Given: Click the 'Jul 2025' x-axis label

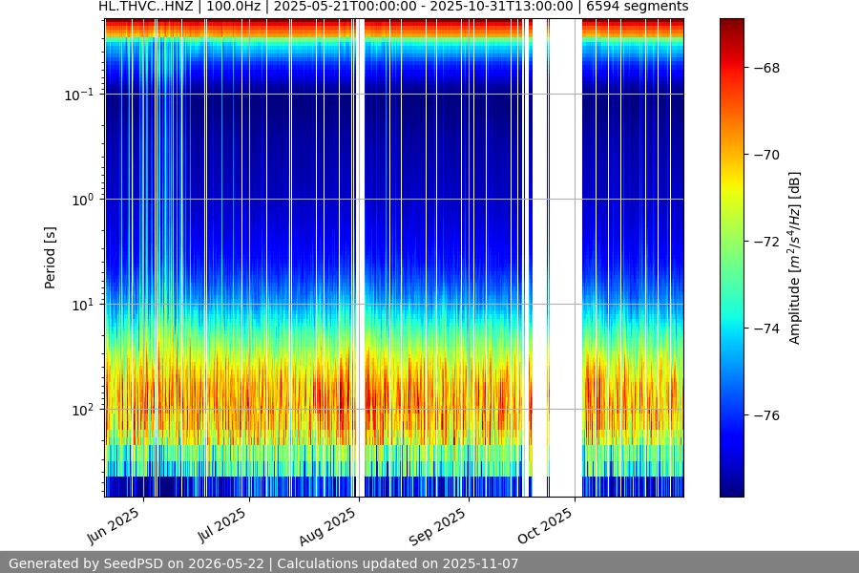Looking at the screenshot, I should (x=221, y=524).
